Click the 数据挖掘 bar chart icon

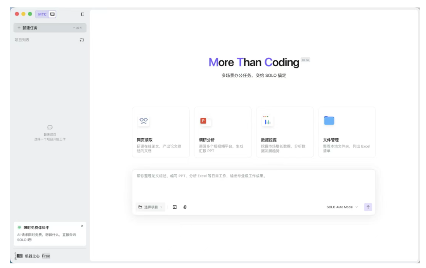267,120
